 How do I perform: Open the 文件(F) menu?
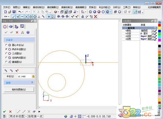7,7
